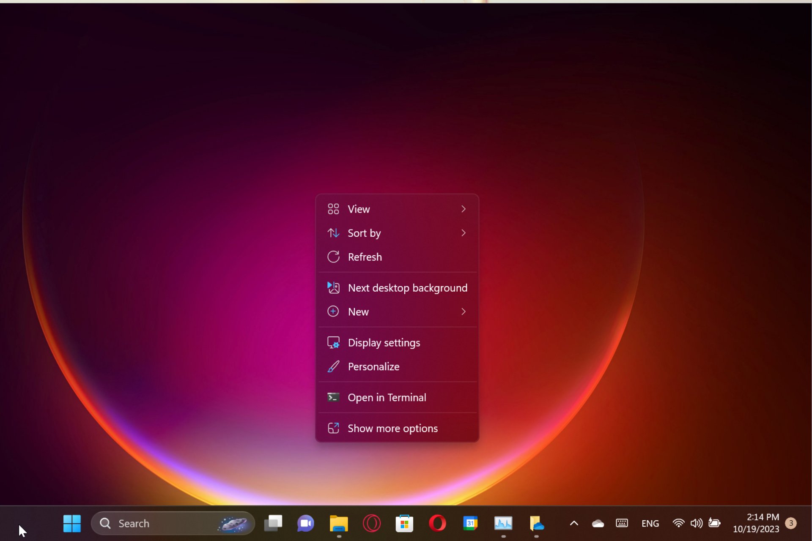Open File Explorer from the taskbar
Image resolution: width=812 pixels, height=541 pixels.
point(339,523)
